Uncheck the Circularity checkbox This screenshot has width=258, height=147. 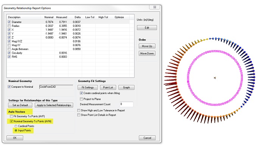pyautogui.click(x=9, y=53)
